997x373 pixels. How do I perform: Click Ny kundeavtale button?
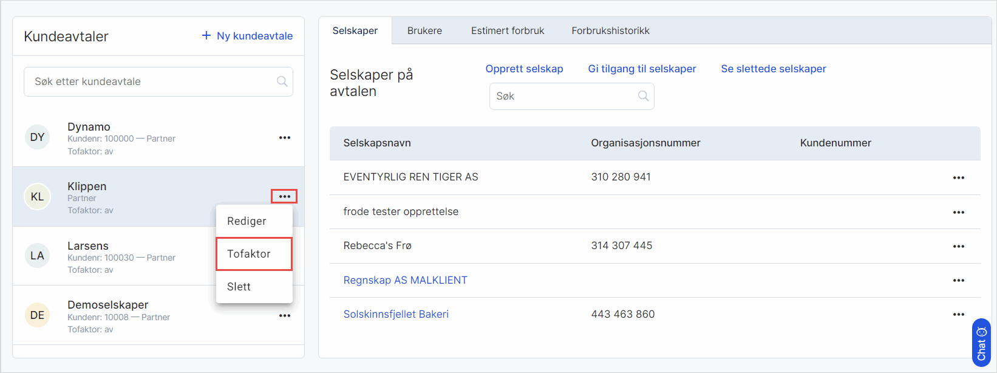247,36
